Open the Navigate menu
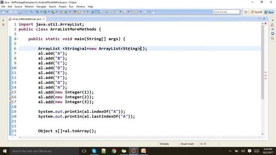276x155 pixels. [41, 6]
